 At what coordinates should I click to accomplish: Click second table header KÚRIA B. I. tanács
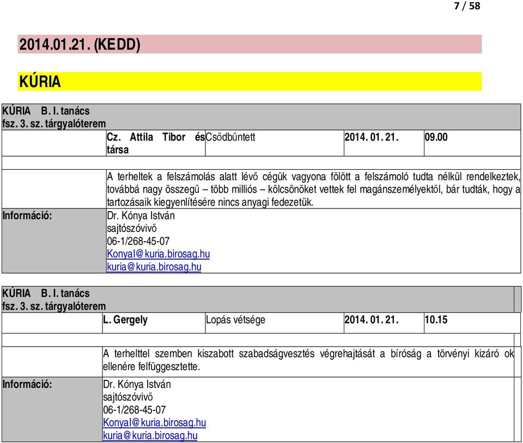tap(46, 293)
